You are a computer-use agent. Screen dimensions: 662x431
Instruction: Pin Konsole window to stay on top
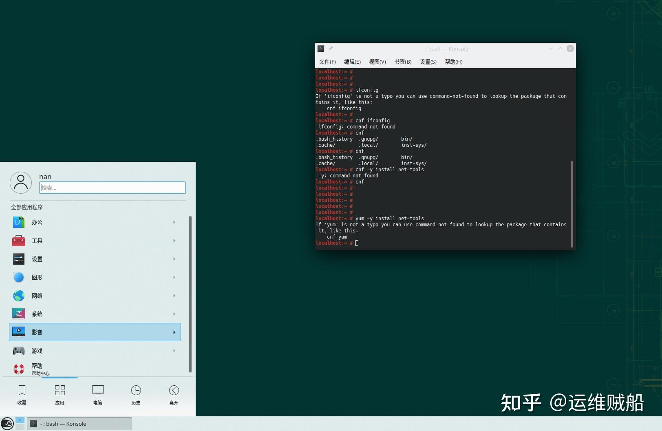click(331, 48)
